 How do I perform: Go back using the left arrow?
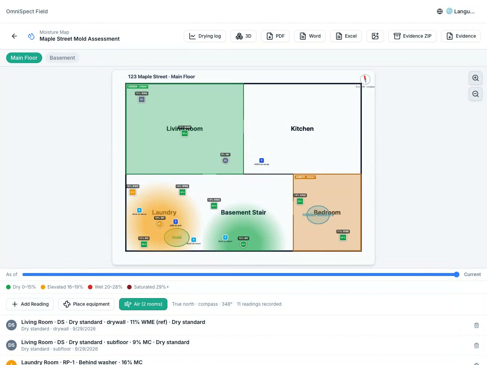click(14, 36)
